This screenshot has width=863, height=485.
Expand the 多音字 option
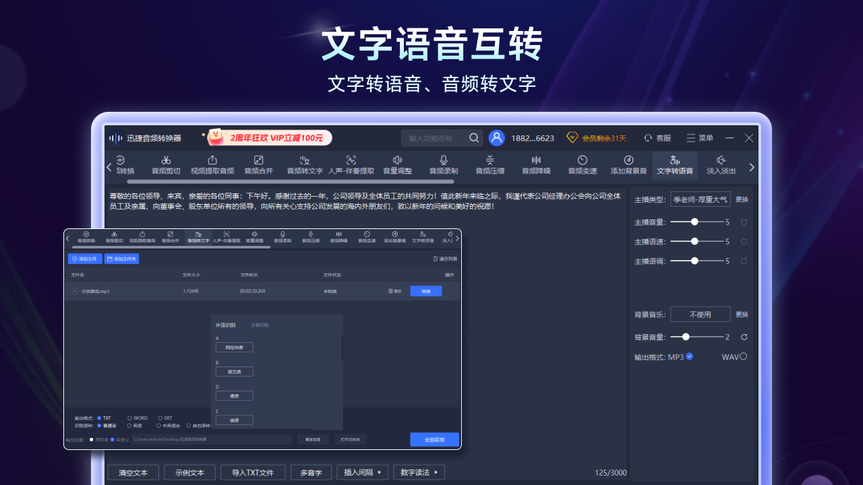click(311, 472)
